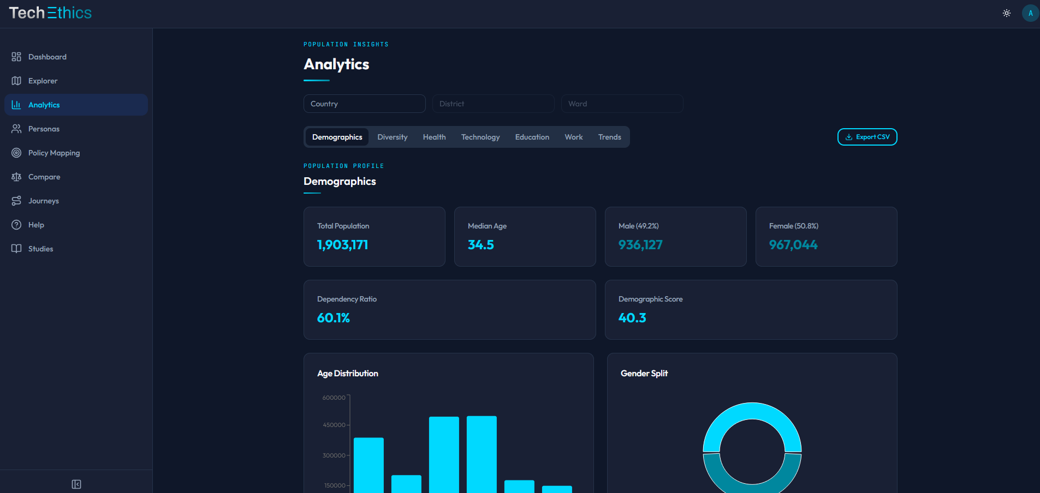Switch to the Diversity tab

392,136
